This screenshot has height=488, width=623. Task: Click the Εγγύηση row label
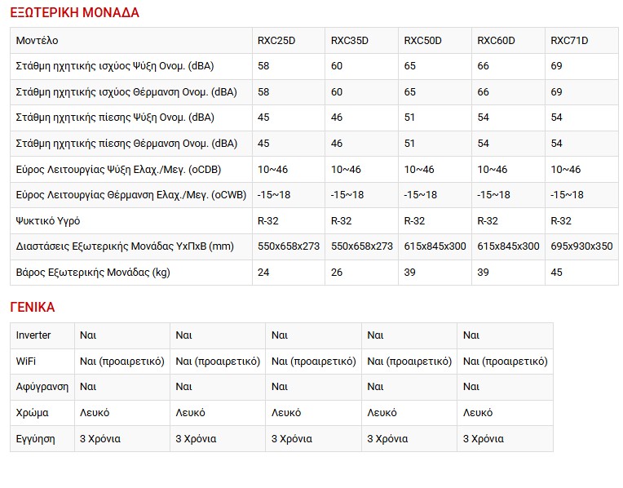[x=36, y=439]
